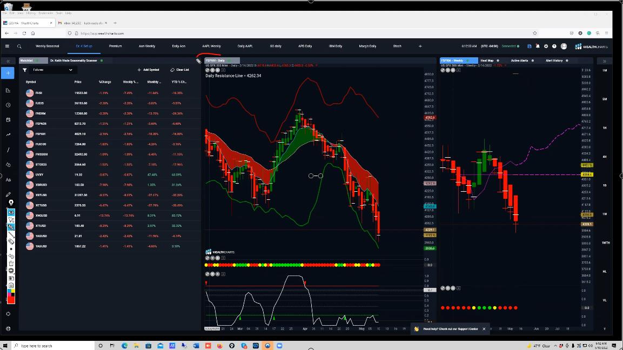Click the clipboard annotation icon
Image resolution: width=623 pixels, height=350 pixels.
[x=11, y=286]
